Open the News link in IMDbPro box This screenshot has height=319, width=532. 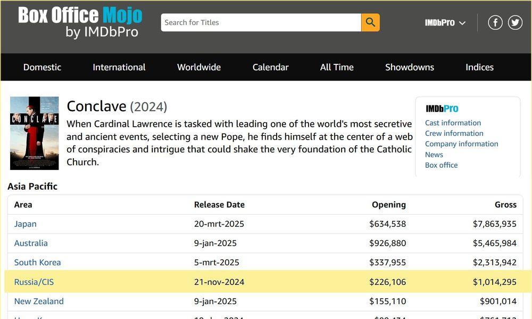point(434,154)
